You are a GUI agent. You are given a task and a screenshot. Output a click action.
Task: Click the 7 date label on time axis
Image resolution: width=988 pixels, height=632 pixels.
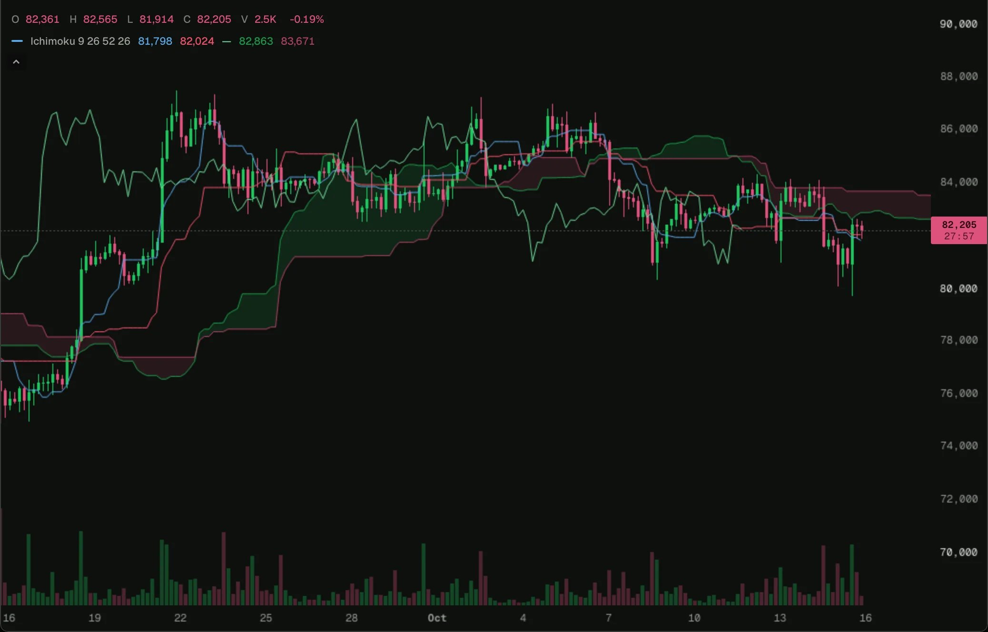coord(609,618)
